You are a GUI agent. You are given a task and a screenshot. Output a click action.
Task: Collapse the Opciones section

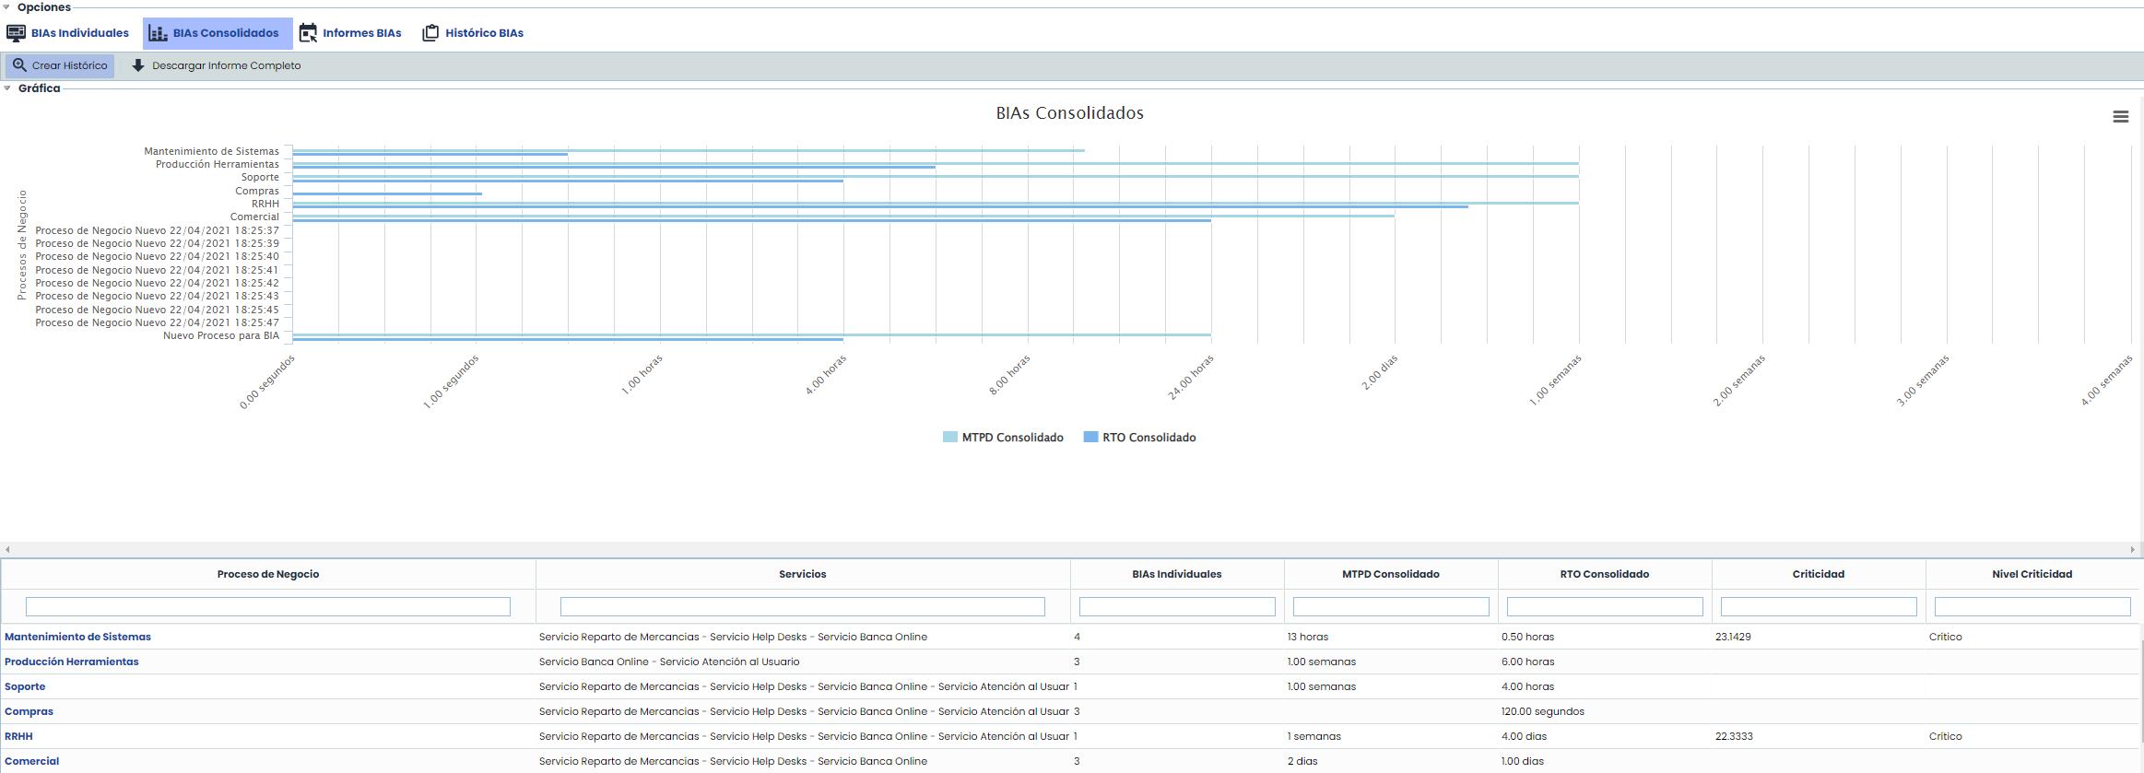(x=7, y=7)
